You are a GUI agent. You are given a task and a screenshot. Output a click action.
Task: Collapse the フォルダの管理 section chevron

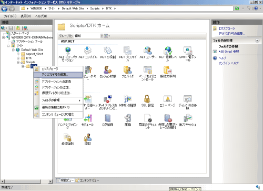pyautogui.click(x=257, y=41)
